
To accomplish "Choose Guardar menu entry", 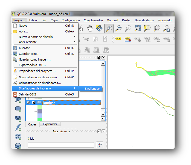I will tap(45, 48).
